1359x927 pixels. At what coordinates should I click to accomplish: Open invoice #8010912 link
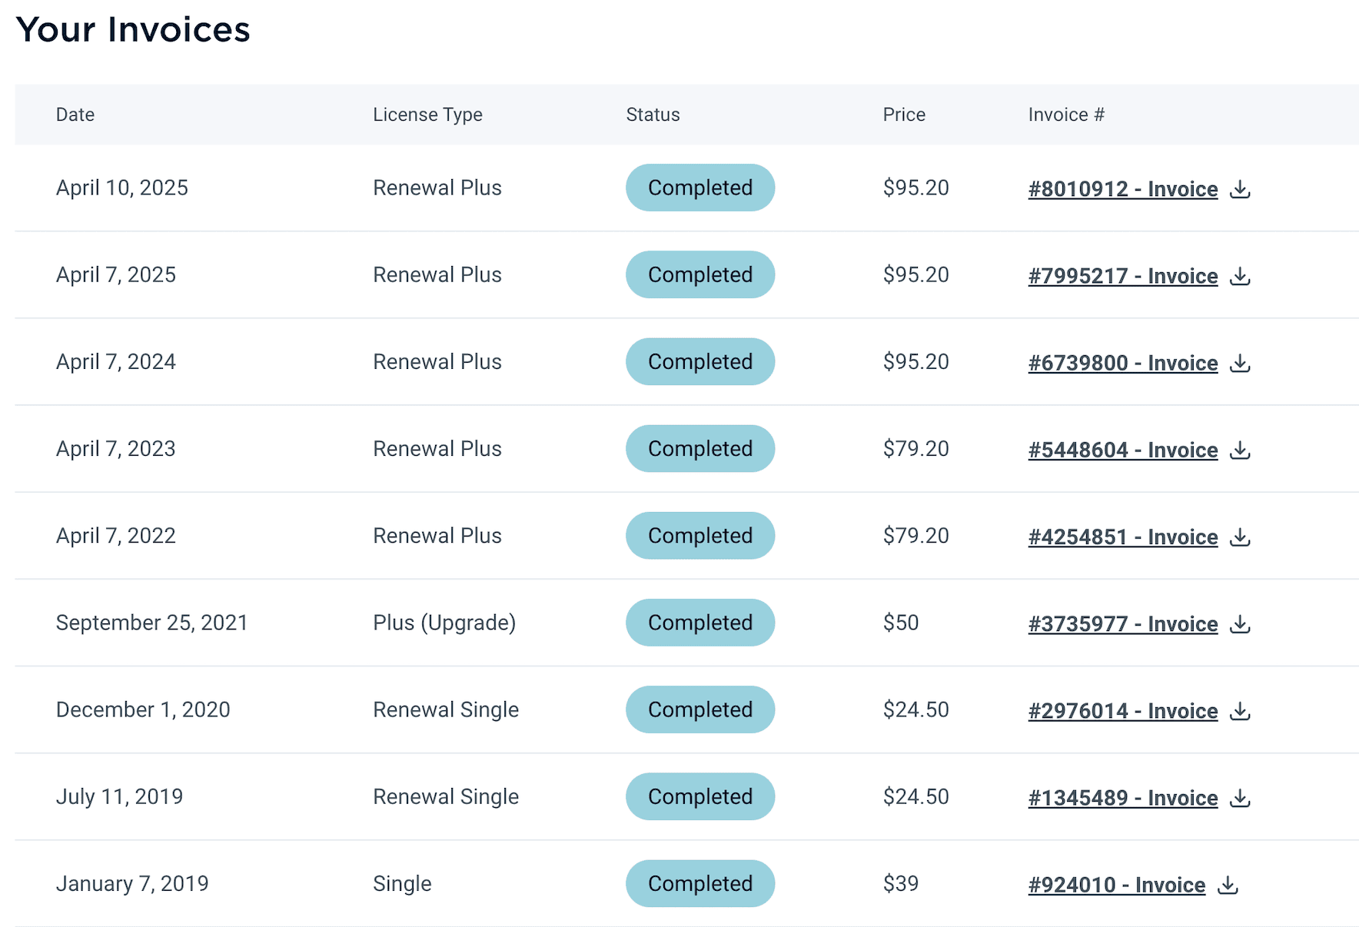(x=1123, y=189)
